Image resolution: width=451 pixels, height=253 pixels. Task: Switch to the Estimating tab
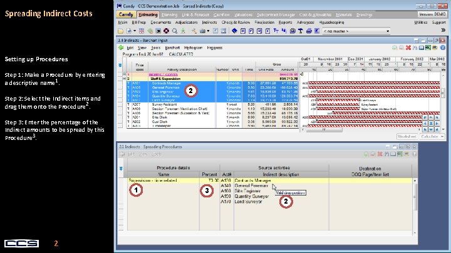coord(148,14)
